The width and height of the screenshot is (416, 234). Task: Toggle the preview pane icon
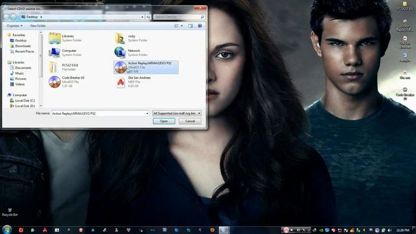[190, 26]
